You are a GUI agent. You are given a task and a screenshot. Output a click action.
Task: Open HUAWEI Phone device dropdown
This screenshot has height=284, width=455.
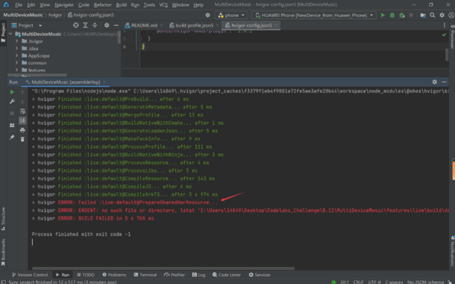(x=314, y=15)
